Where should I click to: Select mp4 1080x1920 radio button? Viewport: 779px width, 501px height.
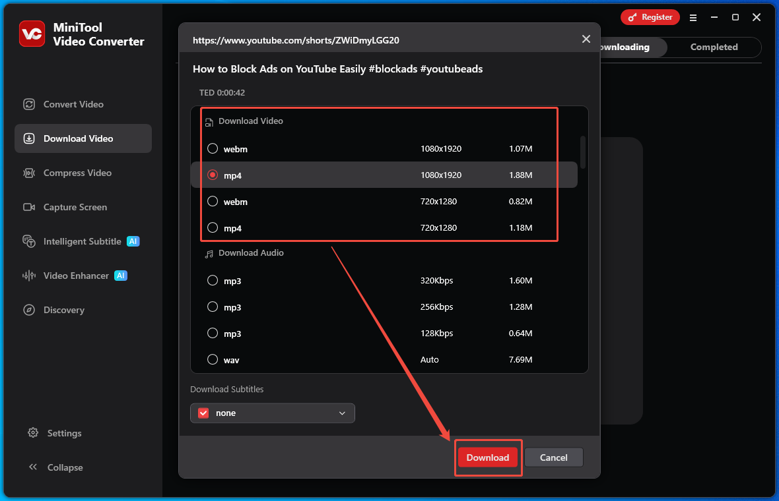pos(213,175)
